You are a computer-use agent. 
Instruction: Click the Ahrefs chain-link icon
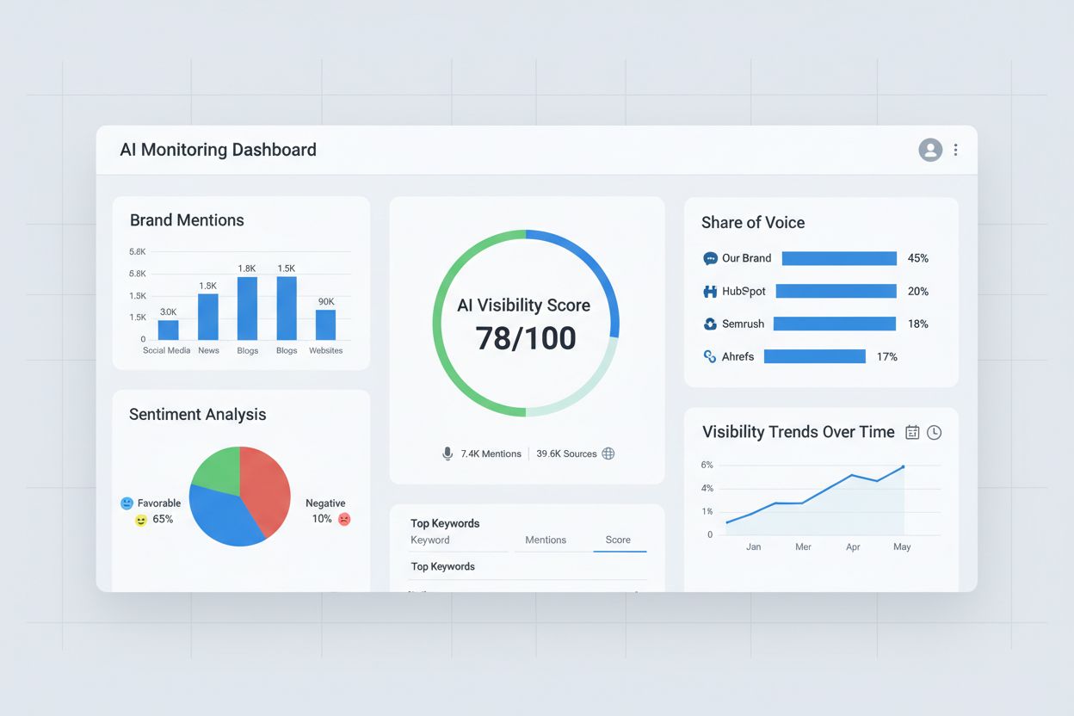tap(708, 356)
